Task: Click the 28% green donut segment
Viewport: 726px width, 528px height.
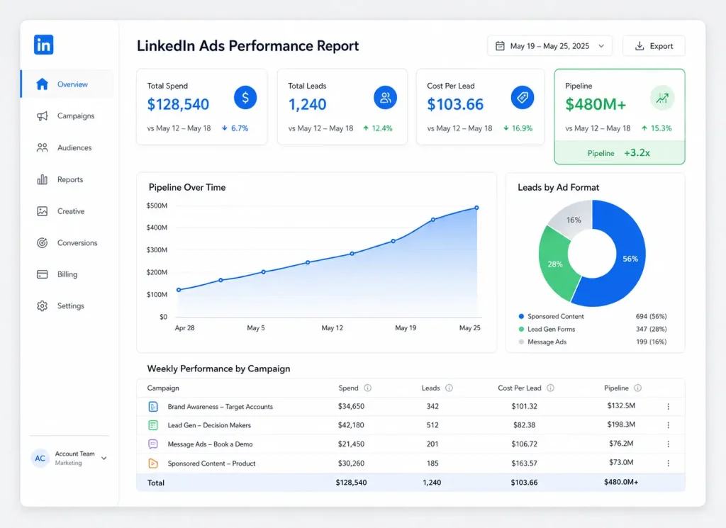Action: pyautogui.click(x=555, y=264)
